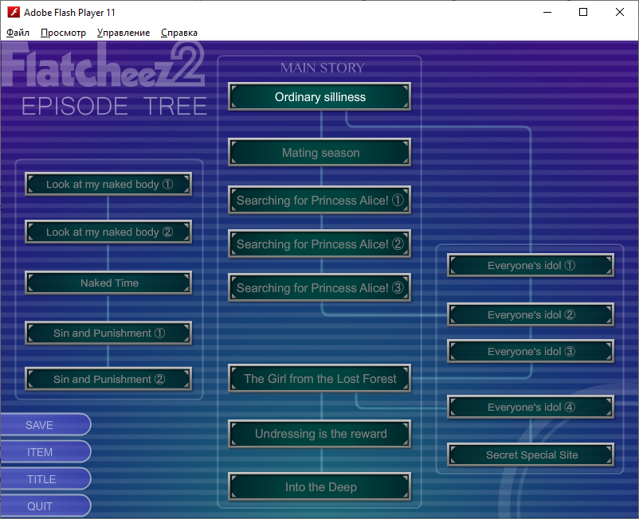Click the QUIT button
The width and height of the screenshot is (639, 519).
[45, 506]
